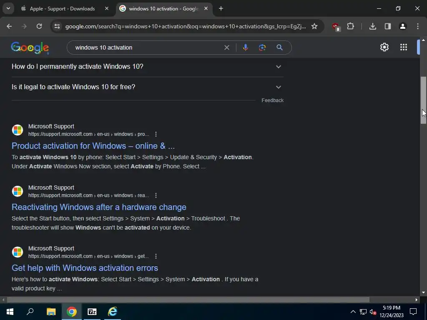Go back to previous page

click(9, 26)
